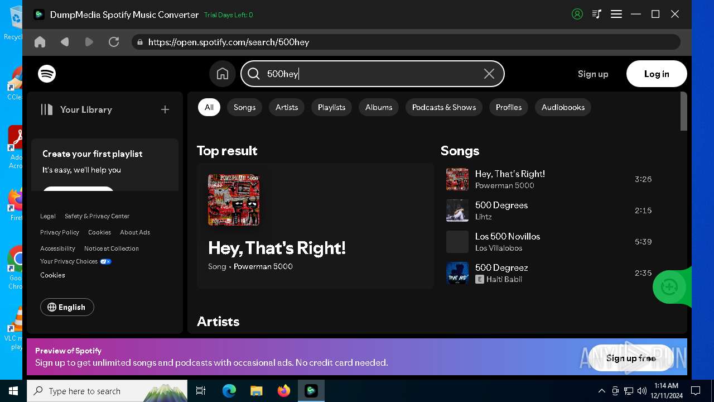Click DumpMedia taskbar app icon
The image size is (714, 402).
[311, 391]
